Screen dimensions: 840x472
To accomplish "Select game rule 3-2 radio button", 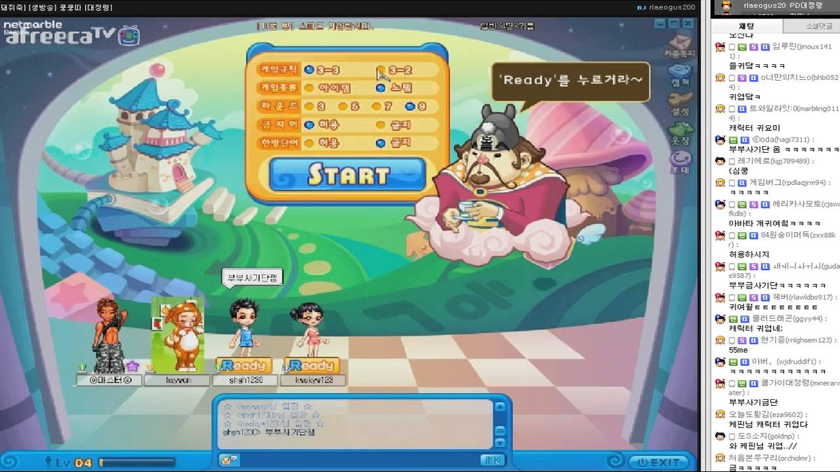I will [380, 69].
